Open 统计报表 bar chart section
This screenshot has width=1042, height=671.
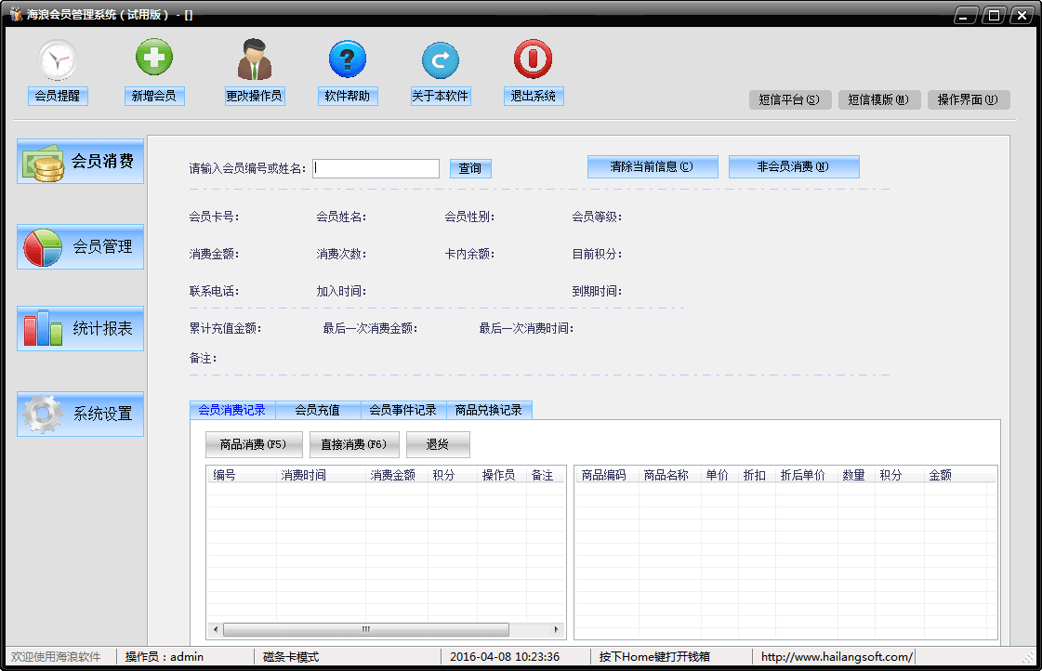point(81,329)
